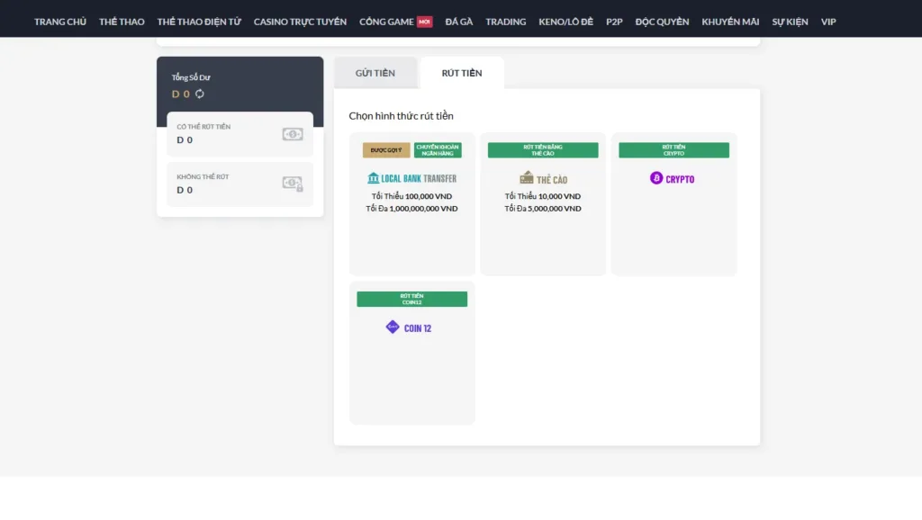Open the Trang Chủ menu
The width and height of the screenshot is (922, 520).
(60, 22)
